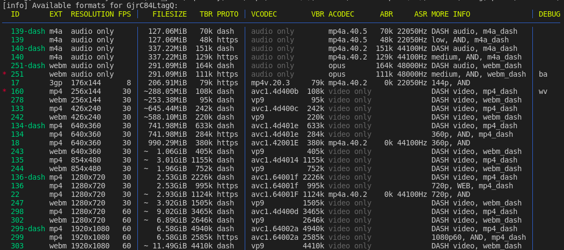Click the 990.29MiB filesize value

(x=167, y=143)
